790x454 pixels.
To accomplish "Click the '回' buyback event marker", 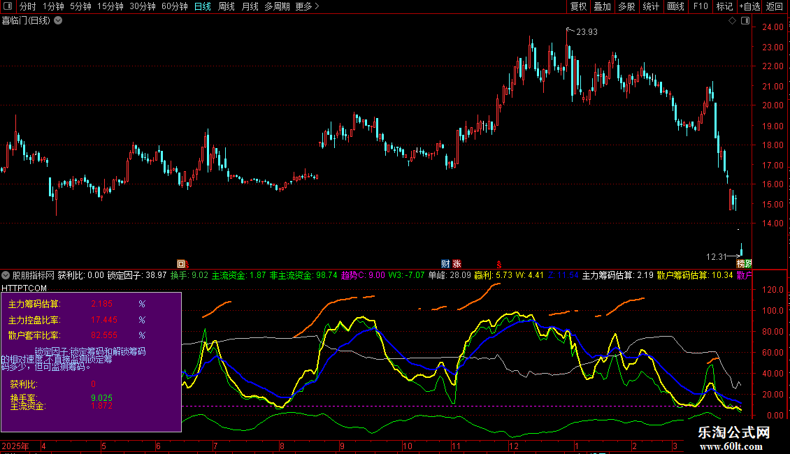I will (x=182, y=264).
